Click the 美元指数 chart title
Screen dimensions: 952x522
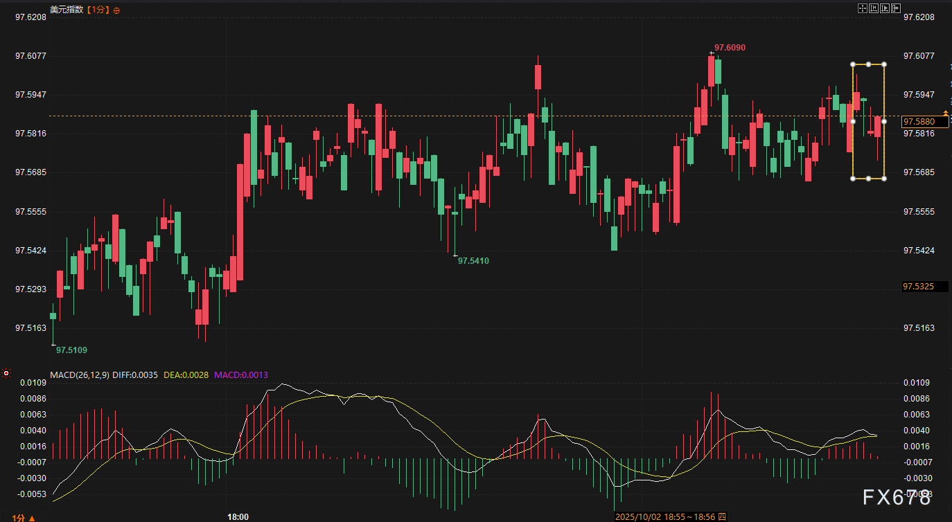click(x=67, y=10)
